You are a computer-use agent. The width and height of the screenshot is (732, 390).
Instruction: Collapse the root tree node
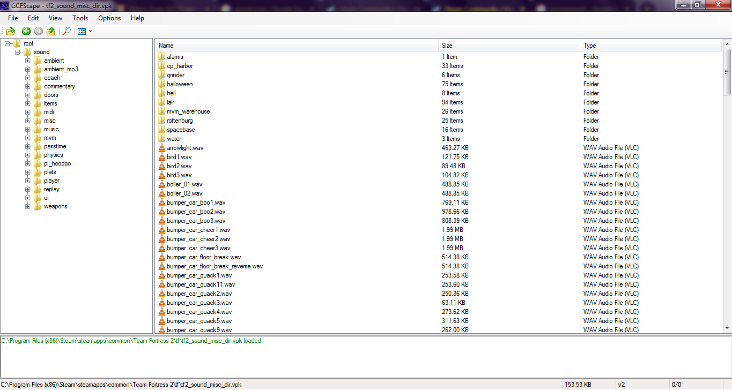pos(7,43)
